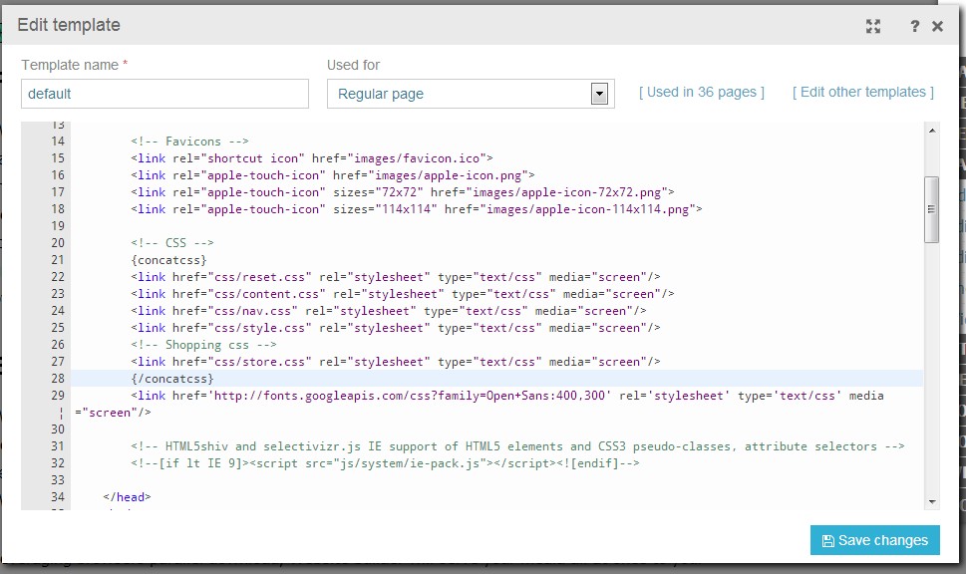Click the Edit template dialog title
Screen dimensions: 966x574
[69, 25]
